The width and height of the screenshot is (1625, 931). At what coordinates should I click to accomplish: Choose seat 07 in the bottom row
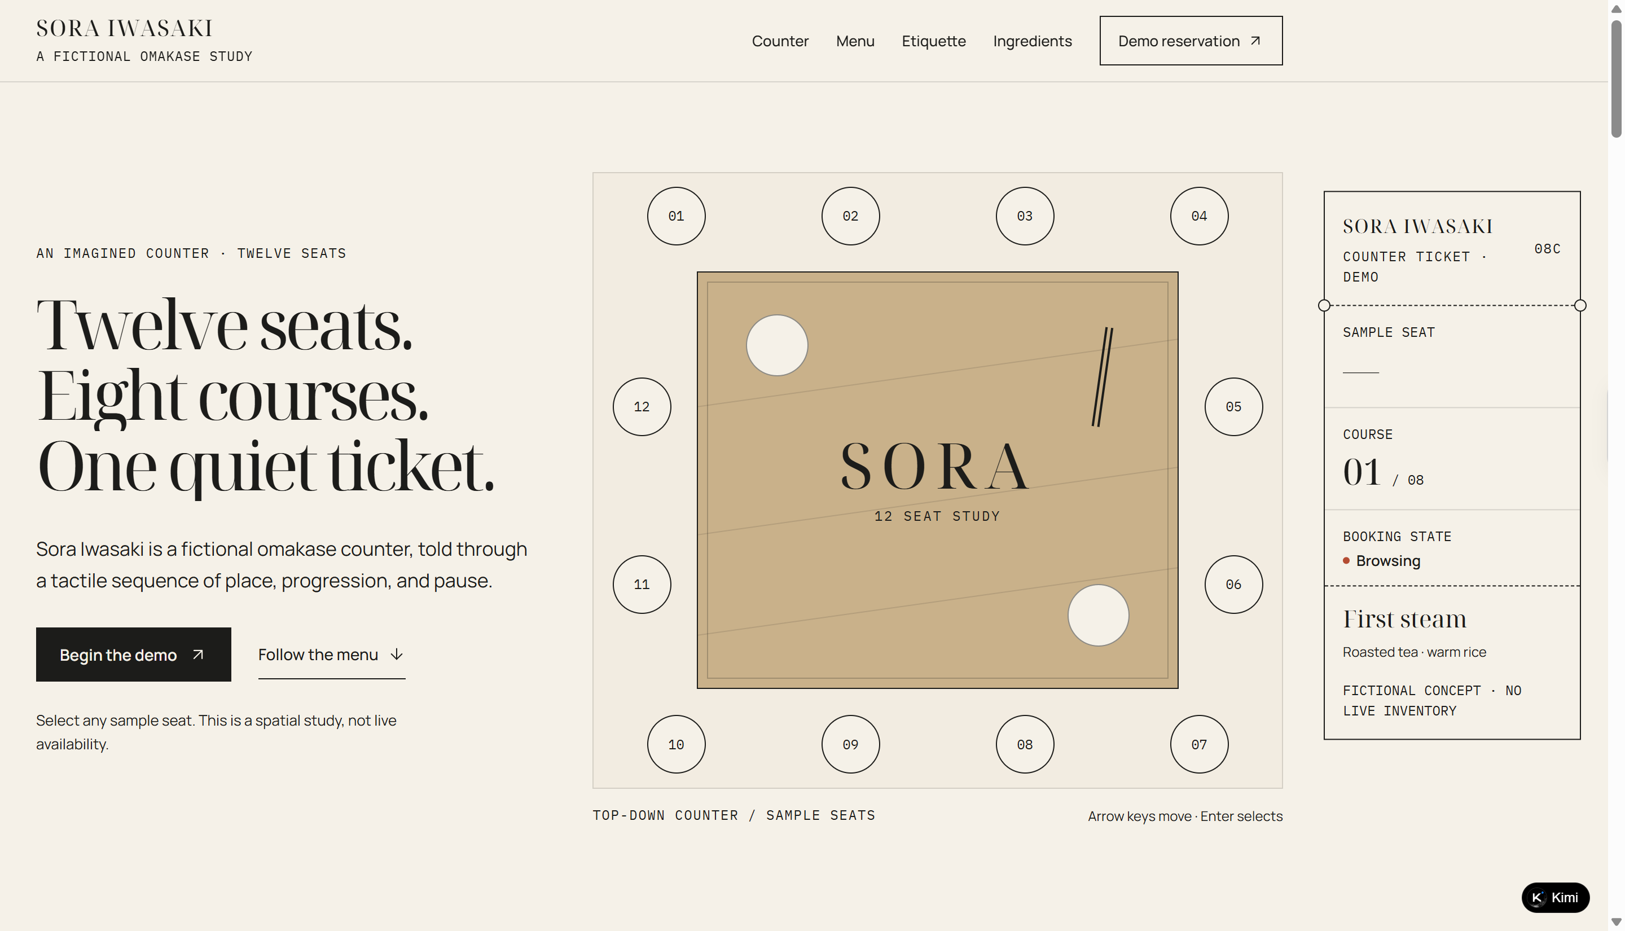coord(1199,744)
